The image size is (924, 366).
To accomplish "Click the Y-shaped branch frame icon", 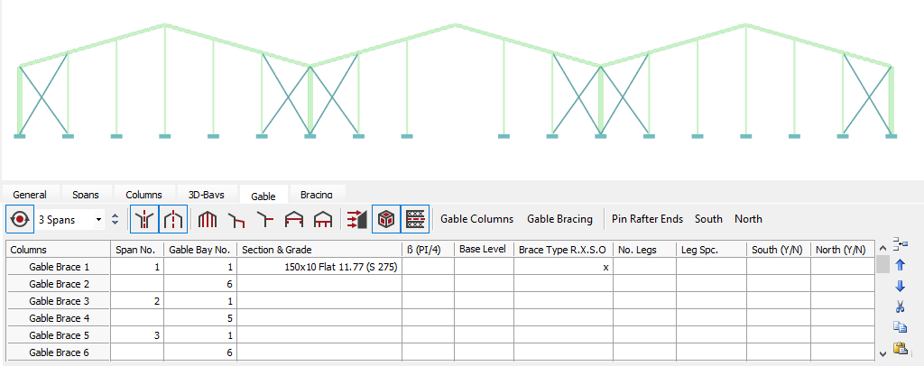I will coord(266,219).
